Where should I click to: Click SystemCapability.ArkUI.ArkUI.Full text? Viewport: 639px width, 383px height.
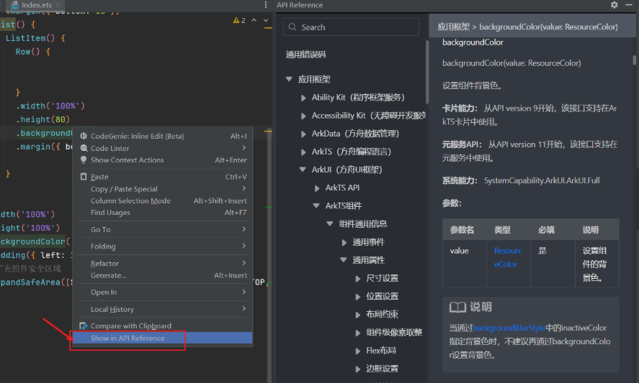pyautogui.click(x=542, y=180)
